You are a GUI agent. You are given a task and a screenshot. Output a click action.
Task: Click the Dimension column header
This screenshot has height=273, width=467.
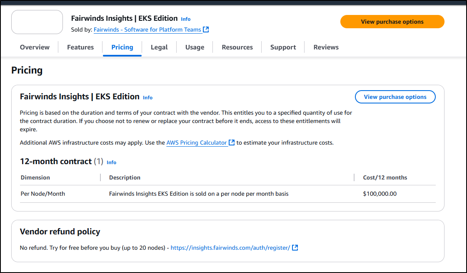tap(35, 178)
